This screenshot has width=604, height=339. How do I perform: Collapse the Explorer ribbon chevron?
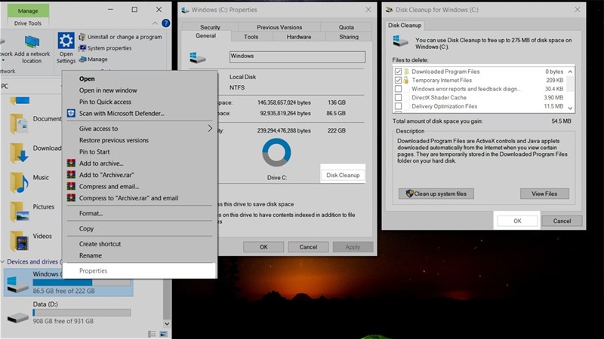[x=155, y=23]
